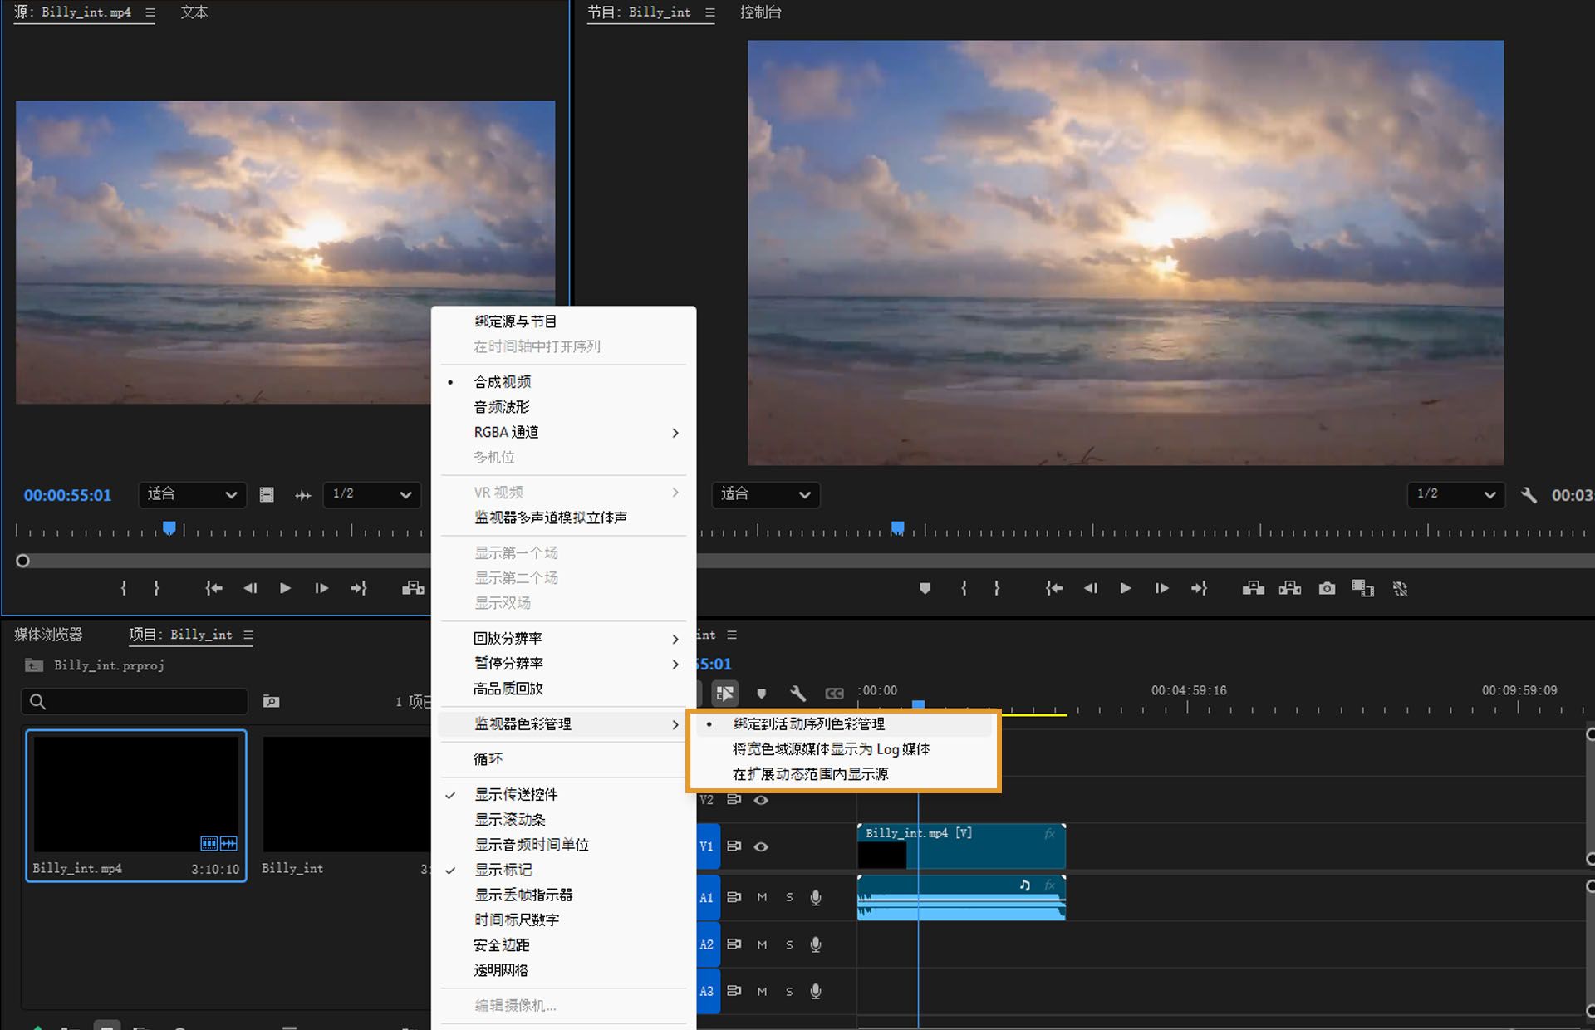Image resolution: width=1595 pixels, height=1030 pixels.
Task: Click Step Back in the source monitor
Action: pos(250,589)
